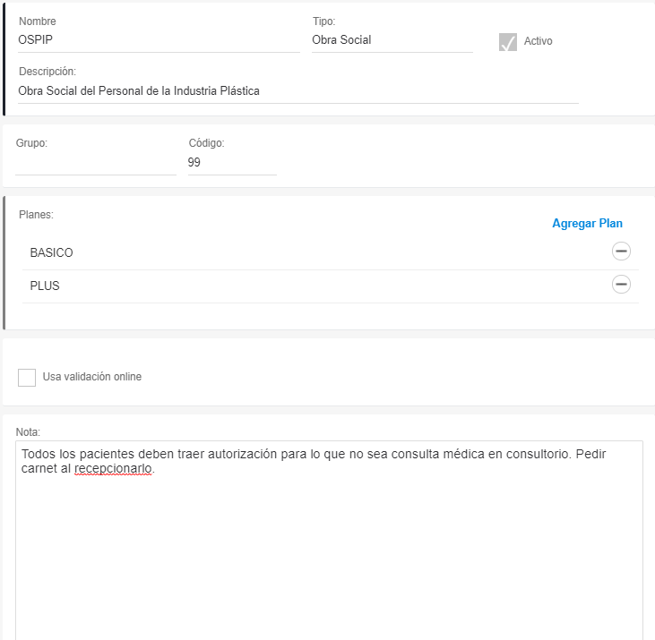
Task: Place cursor in empty Nota text area space
Action: pos(328,555)
